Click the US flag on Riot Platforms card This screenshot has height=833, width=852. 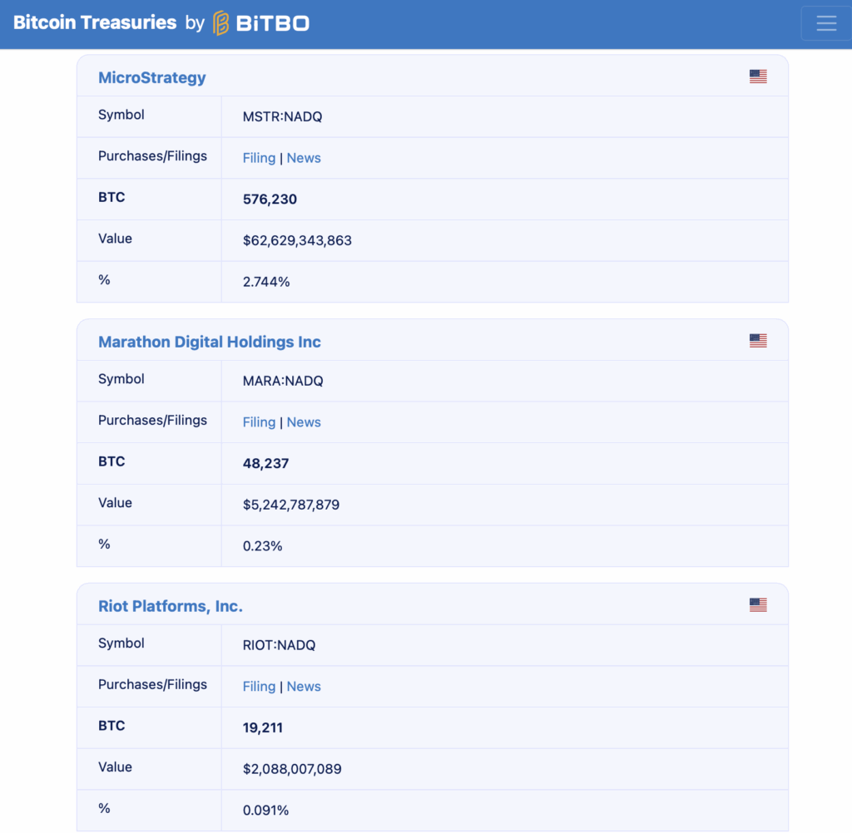[758, 604]
